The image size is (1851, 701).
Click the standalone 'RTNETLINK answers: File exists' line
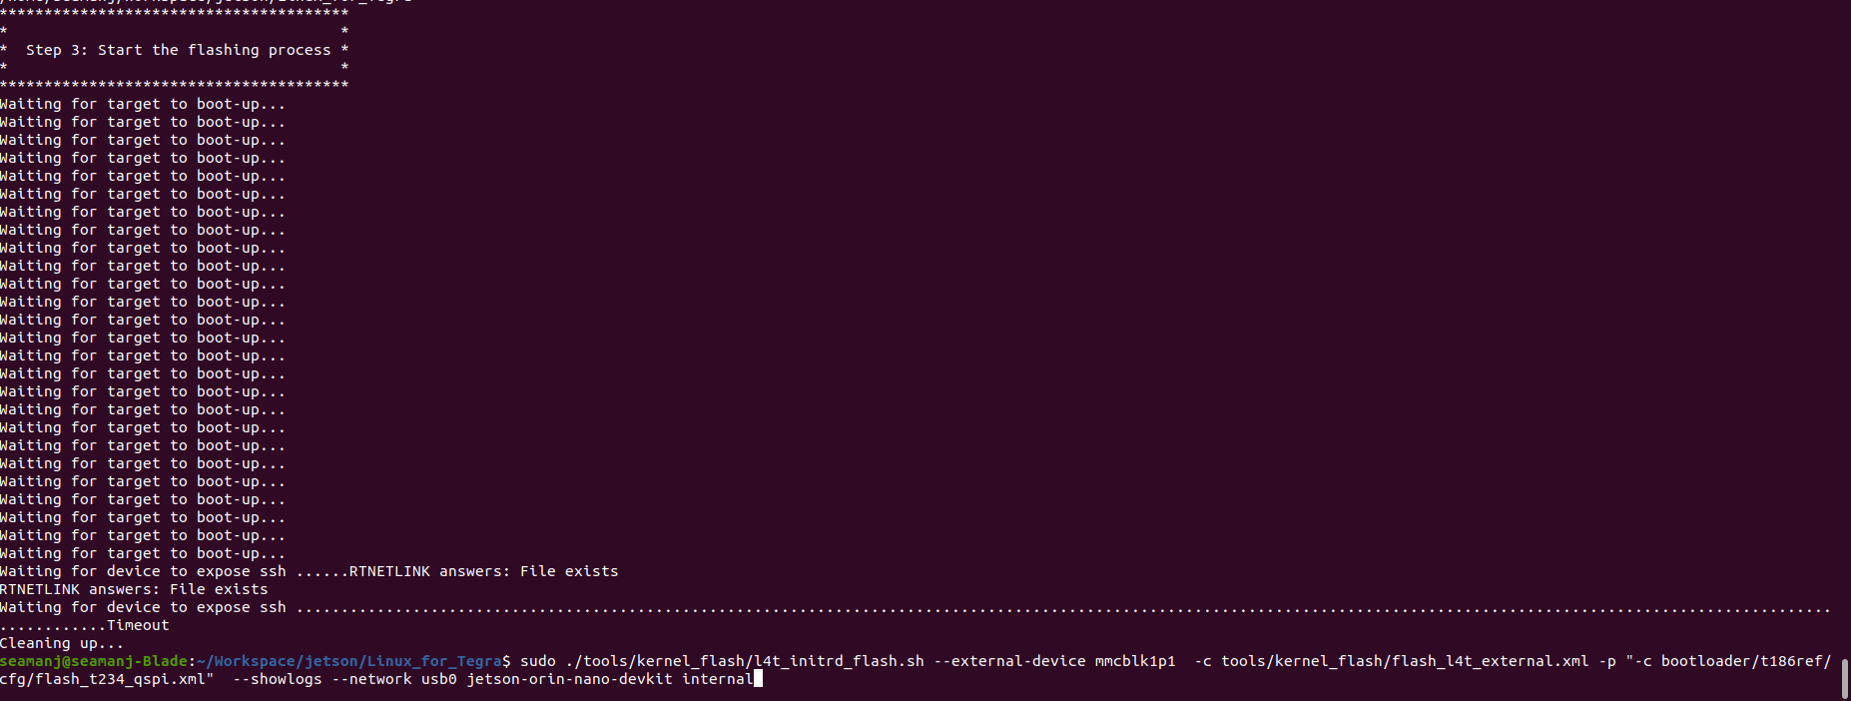134,589
